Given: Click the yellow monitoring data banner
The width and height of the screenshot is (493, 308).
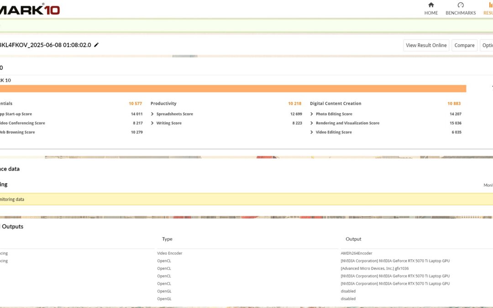Looking at the screenshot, I should [x=246, y=199].
